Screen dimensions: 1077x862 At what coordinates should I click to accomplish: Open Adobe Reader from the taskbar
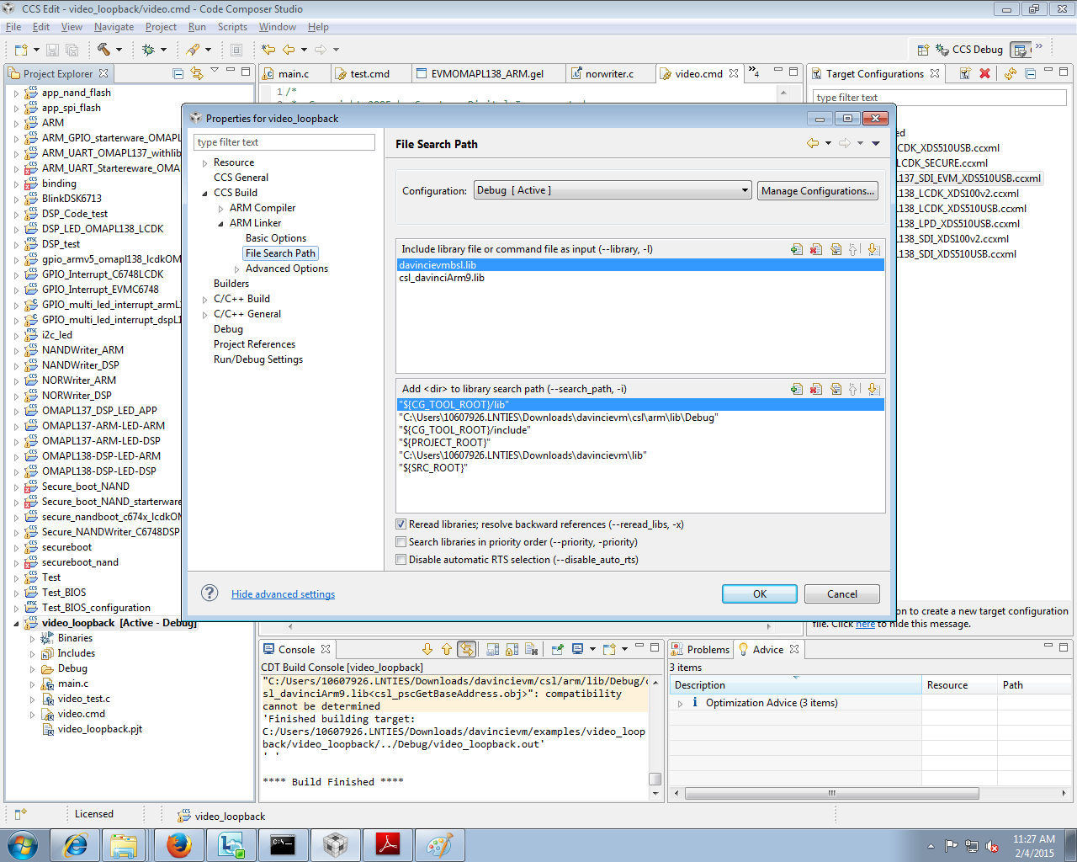point(387,844)
